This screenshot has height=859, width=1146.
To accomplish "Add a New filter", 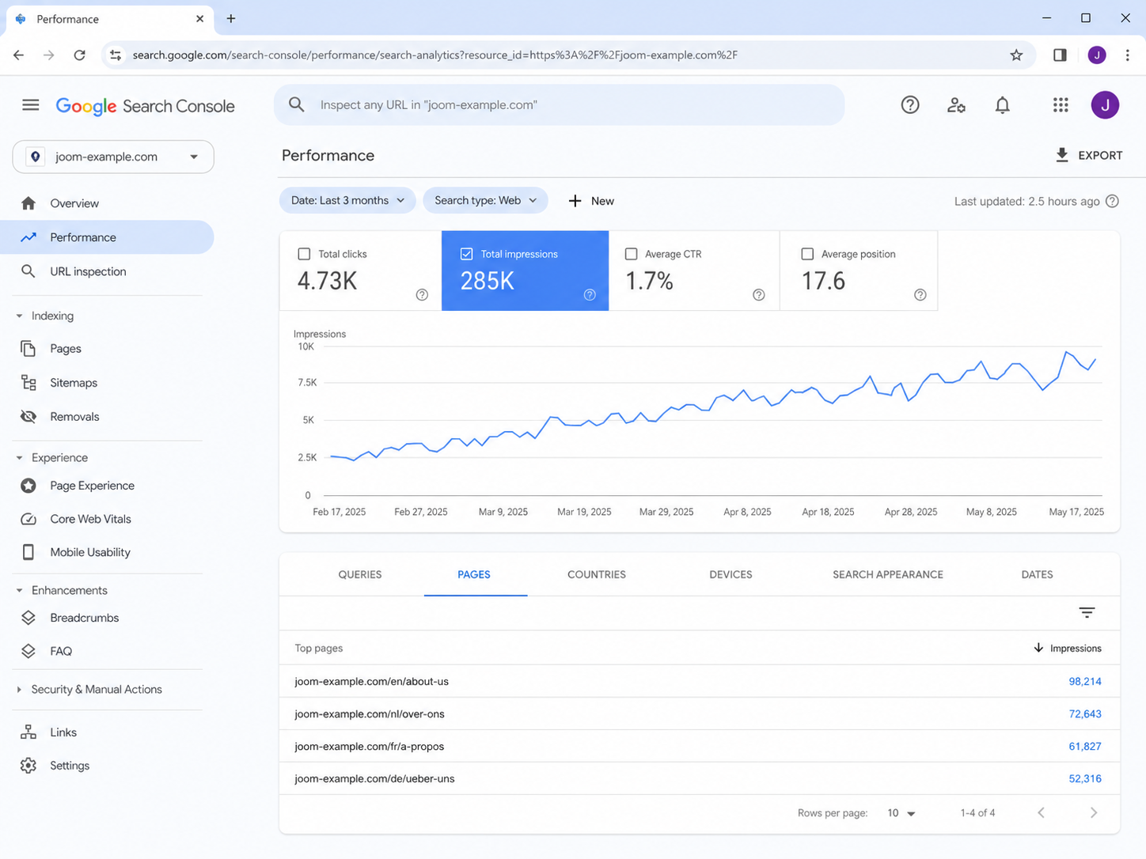I will (x=591, y=201).
